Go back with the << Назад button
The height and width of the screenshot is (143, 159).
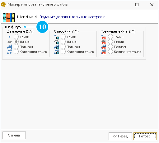point(120,136)
